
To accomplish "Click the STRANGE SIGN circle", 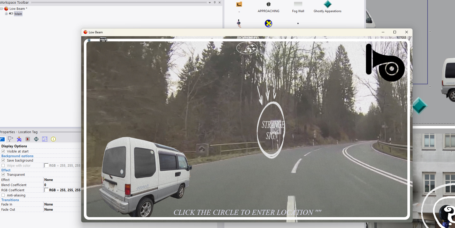I will (x=271, y=130).
